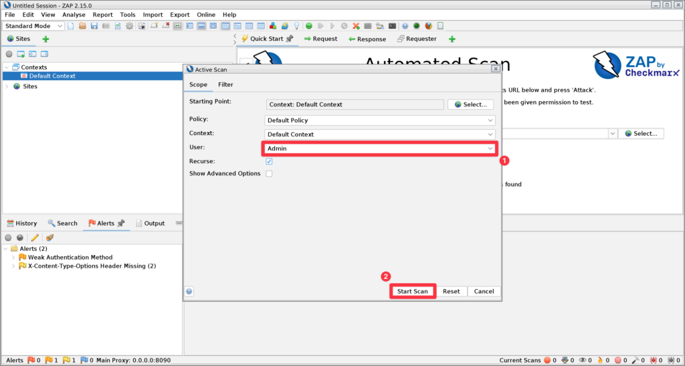Click the green plus beside Sites tab
The image size is (685, 366).
click(x=45, y=39)
